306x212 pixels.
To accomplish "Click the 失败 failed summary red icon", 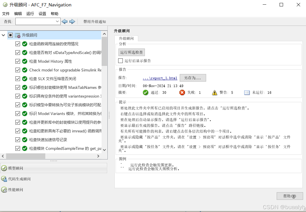I will [182, 93].
